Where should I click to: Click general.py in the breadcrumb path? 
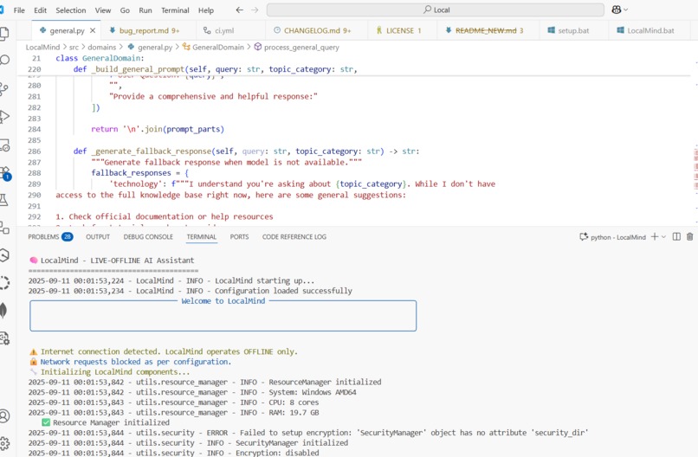click(154, 47)
